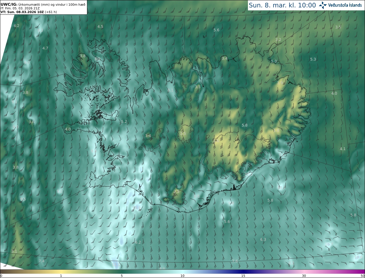Click the 30 label on the color scale
This screenshot has width=365, height=278.
click(x=304, y=276)
